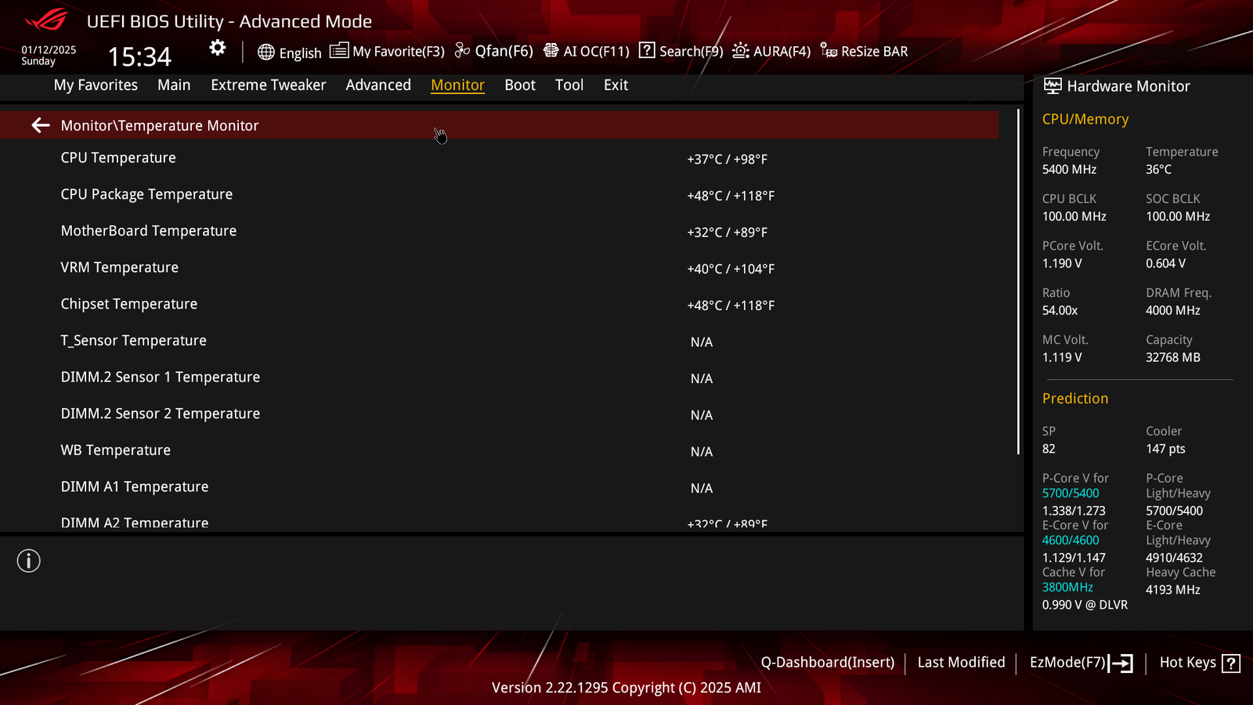Open AURA(F4) lighting options

(782, 51)
